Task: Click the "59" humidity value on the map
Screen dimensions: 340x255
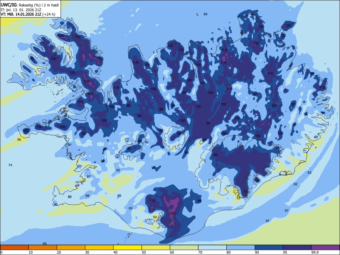Action: point(155,217)
